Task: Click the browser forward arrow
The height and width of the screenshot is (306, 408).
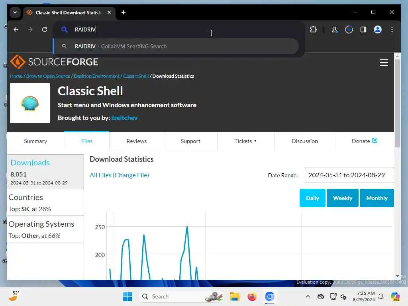Action: [30, 29]
